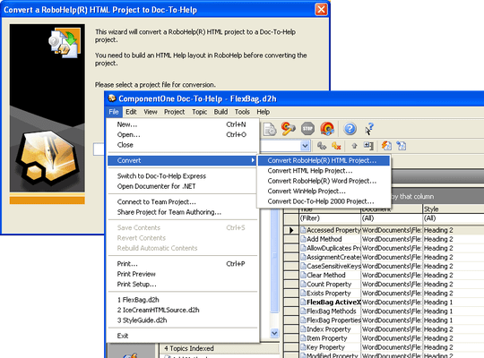The image size is (484, 358).
Task: Open recent file 1 FlexBag.d2h
Action: click(182, 300)
